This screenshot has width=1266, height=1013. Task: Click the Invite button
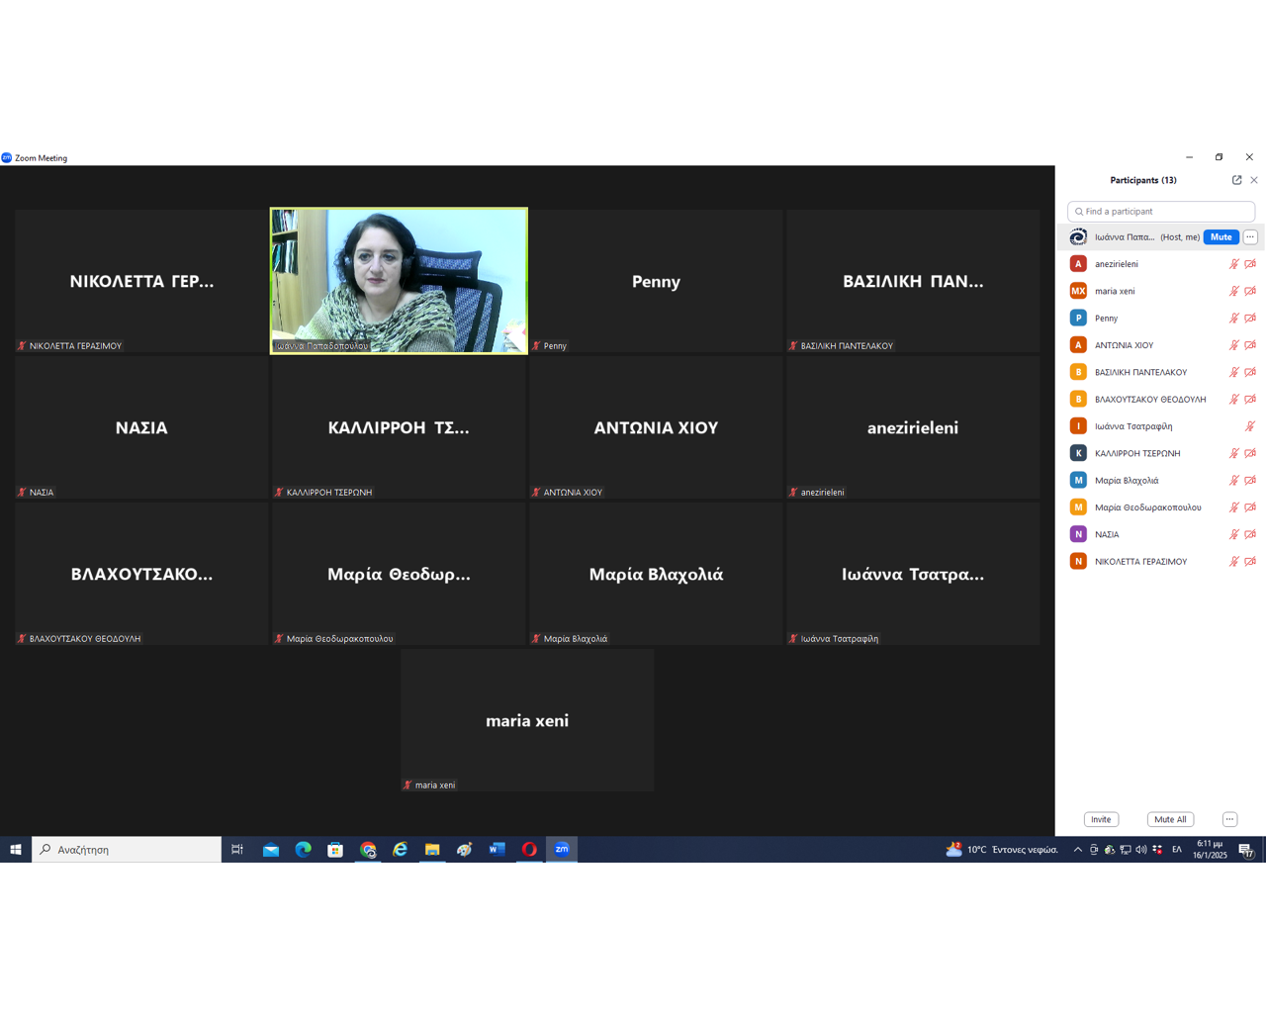[x=1101, y=819]
